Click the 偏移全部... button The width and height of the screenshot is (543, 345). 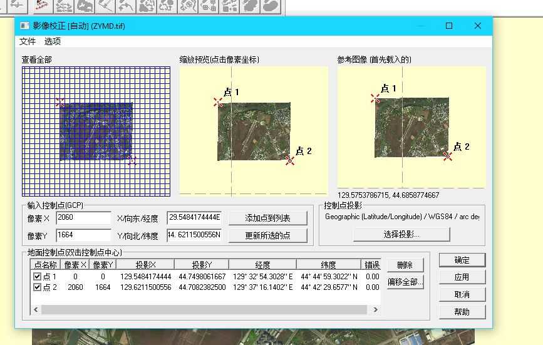coord(405,282)
